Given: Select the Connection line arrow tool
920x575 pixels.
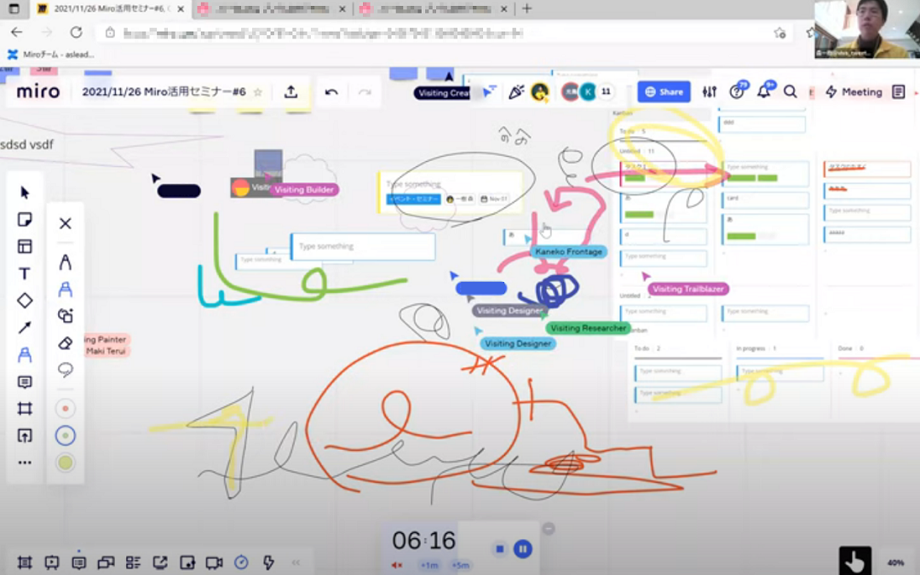Looking at the screenshot, I should point(25,327).
